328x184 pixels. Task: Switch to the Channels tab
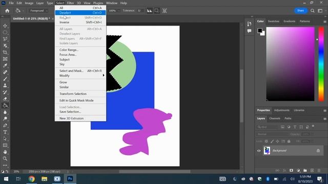click(275, 118)
